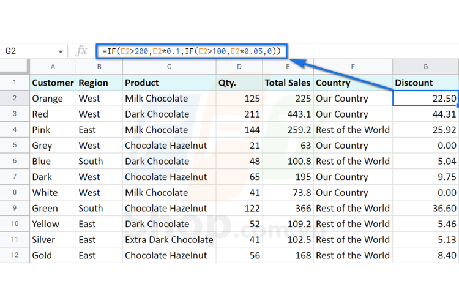Click the fx function icon
The height and width of the screenshot is (306, 459).
(x=81, y=51)
